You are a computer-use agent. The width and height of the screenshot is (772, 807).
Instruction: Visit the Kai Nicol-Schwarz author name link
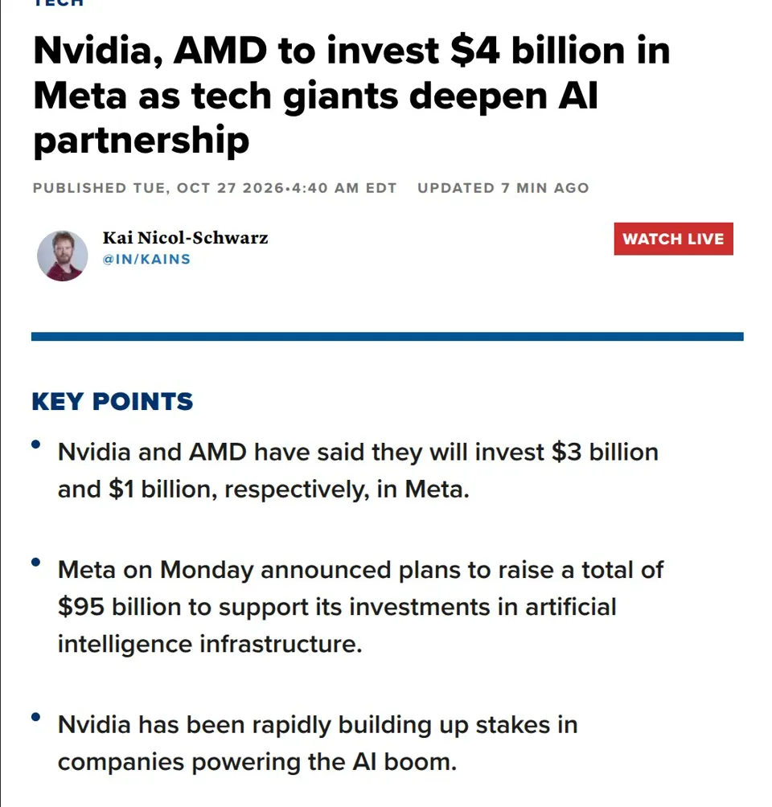pos(186,238)
